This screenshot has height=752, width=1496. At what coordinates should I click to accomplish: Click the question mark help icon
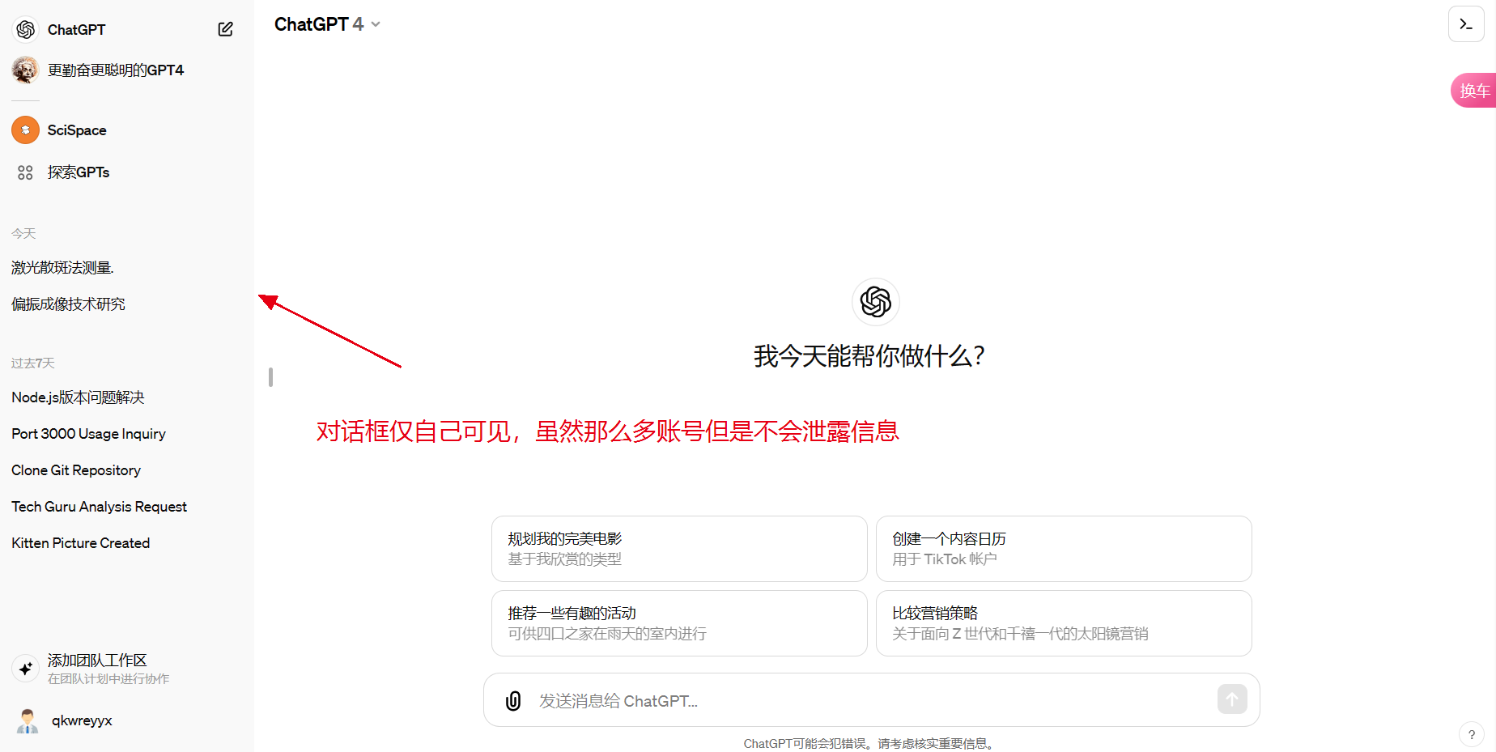(1471, 734)
